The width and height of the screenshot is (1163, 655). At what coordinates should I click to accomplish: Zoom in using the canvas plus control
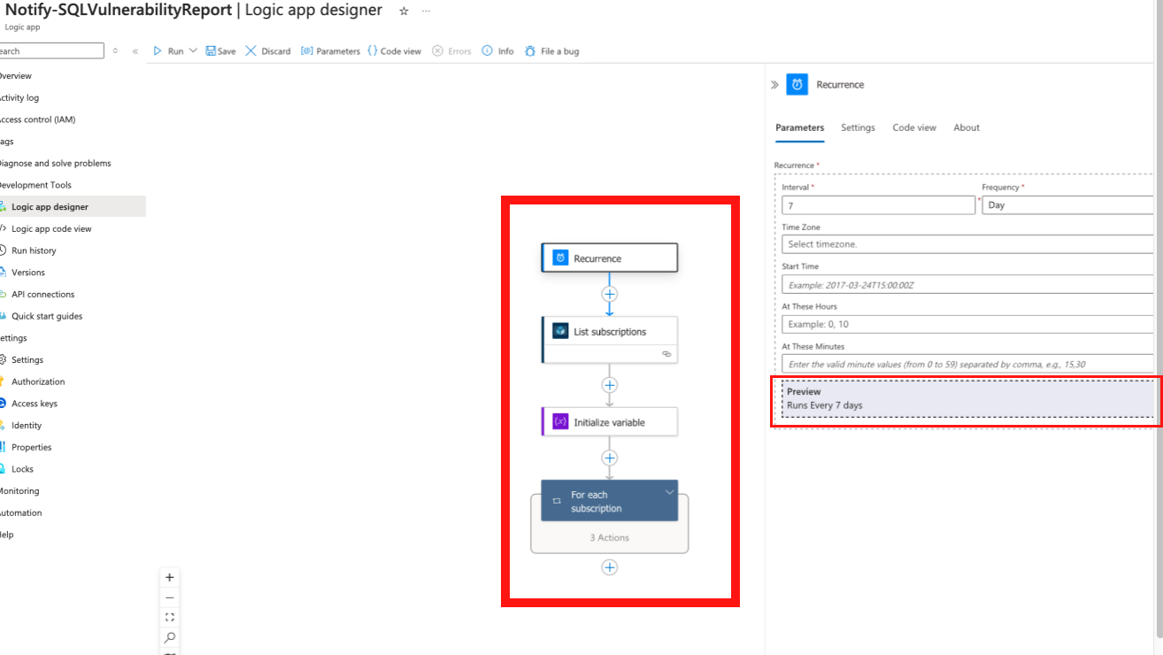click(x=169, y=577)
